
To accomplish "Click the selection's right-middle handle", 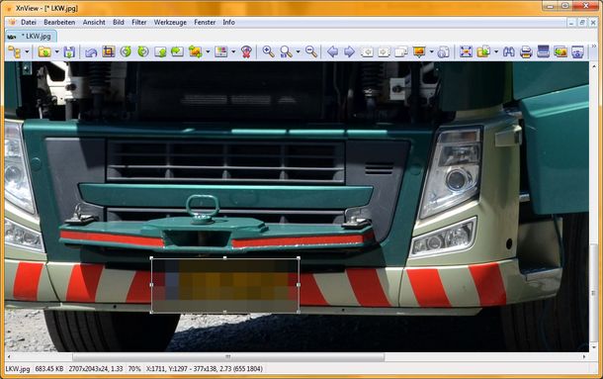I will click(299, 285).
